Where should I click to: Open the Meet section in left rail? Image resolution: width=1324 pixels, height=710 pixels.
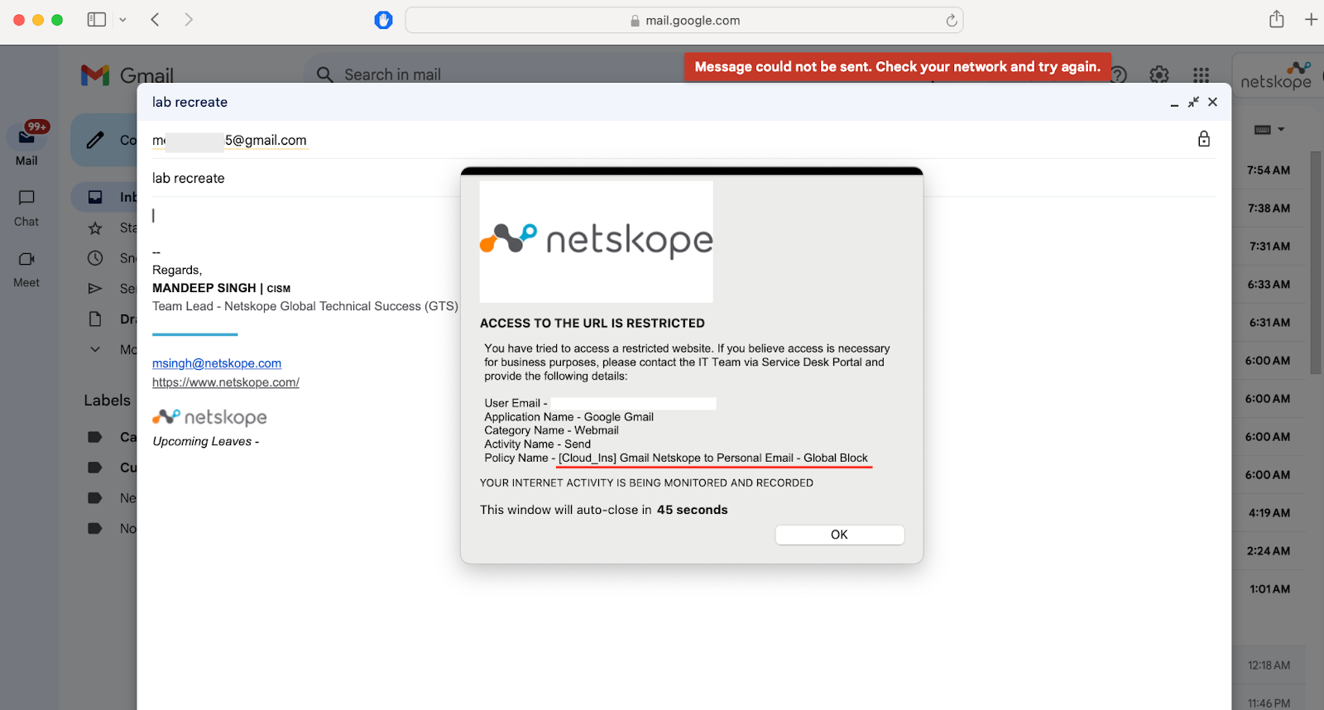tap(26, 269)
